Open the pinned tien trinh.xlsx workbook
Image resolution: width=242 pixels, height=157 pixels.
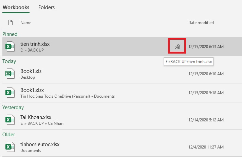122,47
